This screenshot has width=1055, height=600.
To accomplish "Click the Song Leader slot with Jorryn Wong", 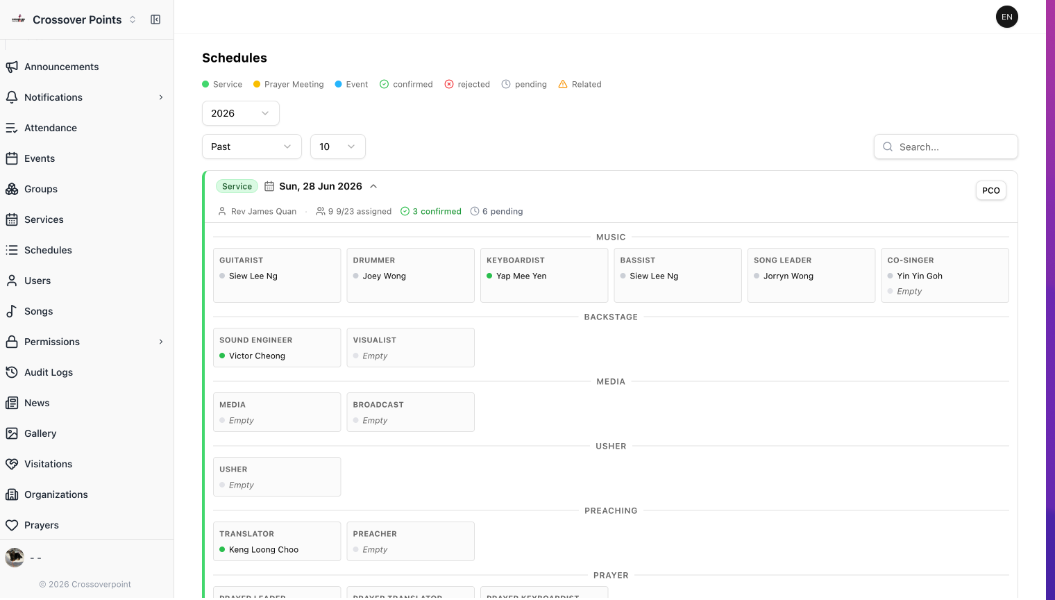I will (811, 275).
